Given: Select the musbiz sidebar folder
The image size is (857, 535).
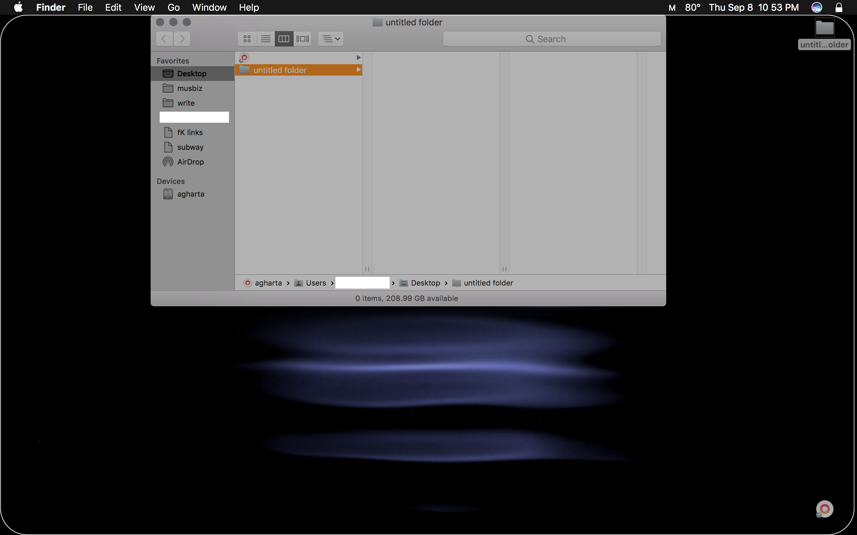Looking at the screenshot, I should click(189, 88).
